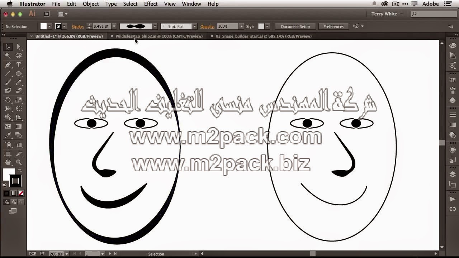
Task: Select the Direct Selection tool
Action: (x=19, y=47)
